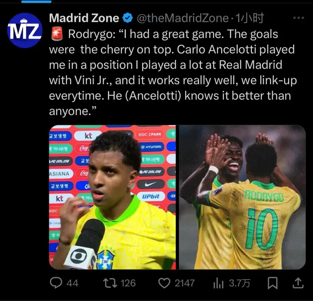Click the 2147 likes count

point(185,283)
